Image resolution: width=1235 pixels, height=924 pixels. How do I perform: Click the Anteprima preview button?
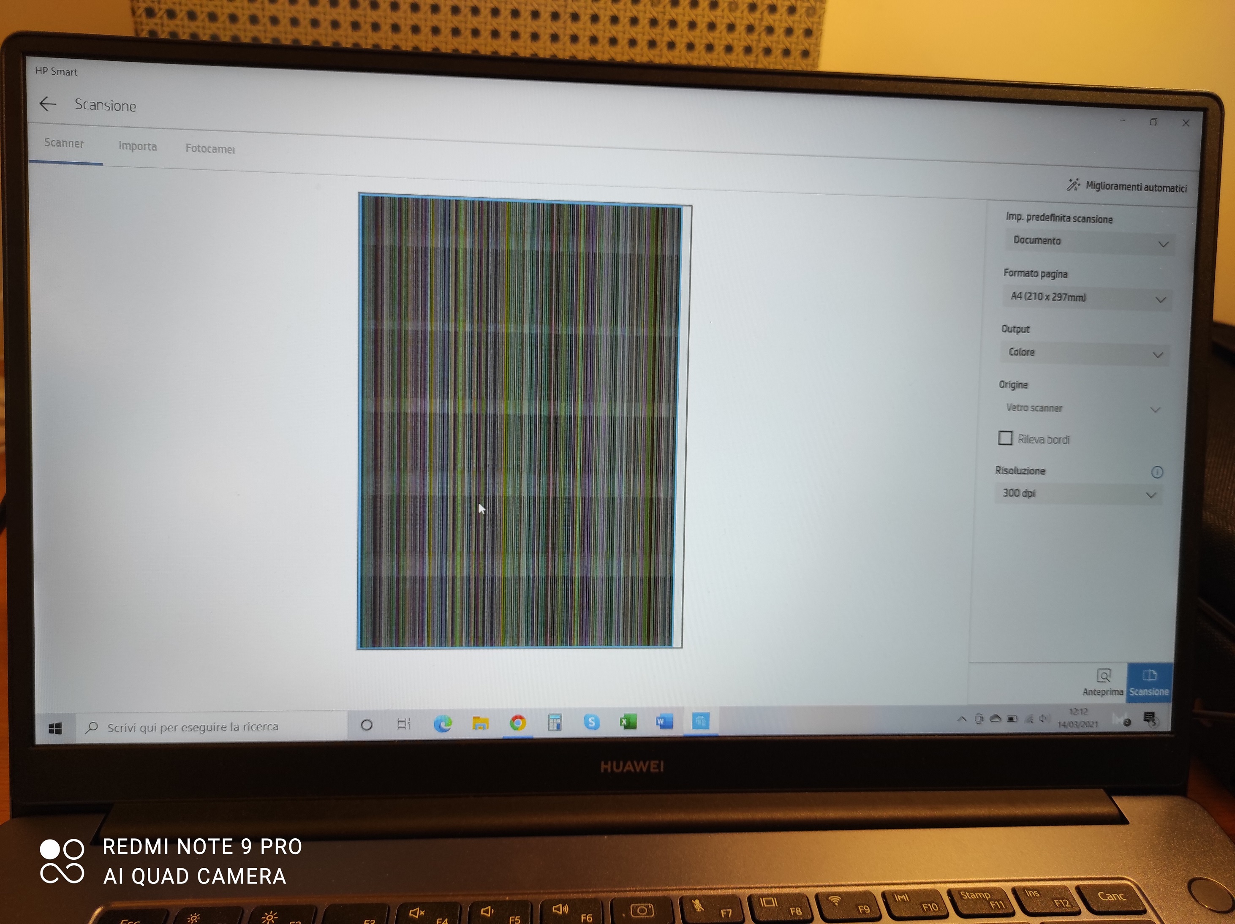point(1103,682)
